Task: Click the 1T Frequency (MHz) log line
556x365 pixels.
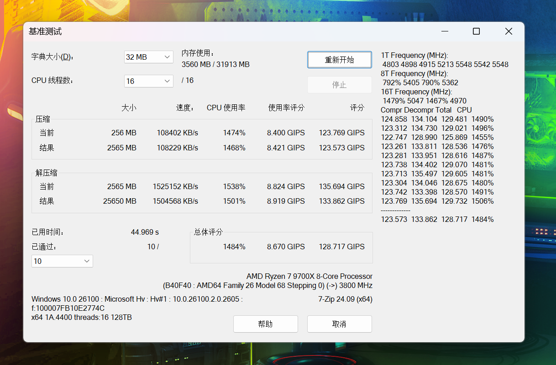Action: pos(414,55)
